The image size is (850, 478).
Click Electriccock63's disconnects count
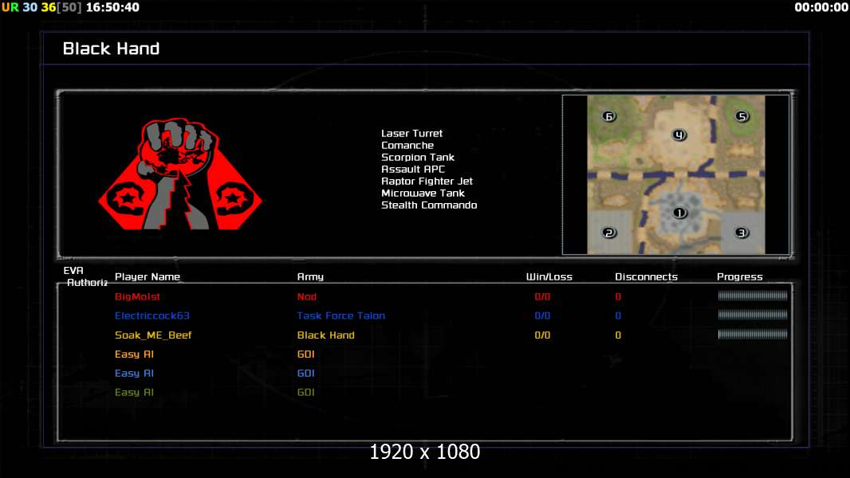(618, 315)
